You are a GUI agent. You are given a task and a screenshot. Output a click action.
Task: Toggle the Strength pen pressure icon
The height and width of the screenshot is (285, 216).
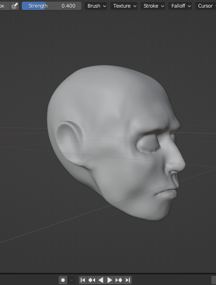[x=15, y=6]
